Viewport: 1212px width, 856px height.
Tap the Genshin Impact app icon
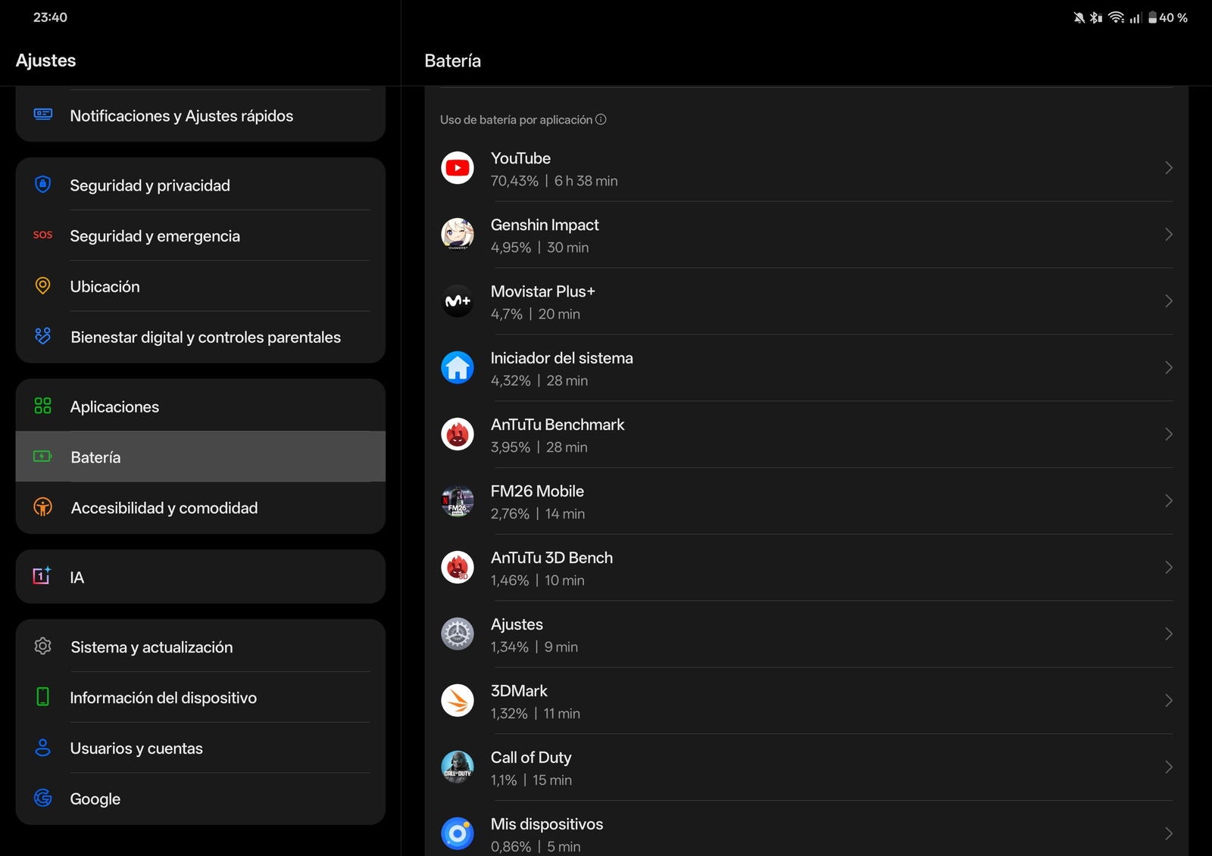[x=458, y=235]
